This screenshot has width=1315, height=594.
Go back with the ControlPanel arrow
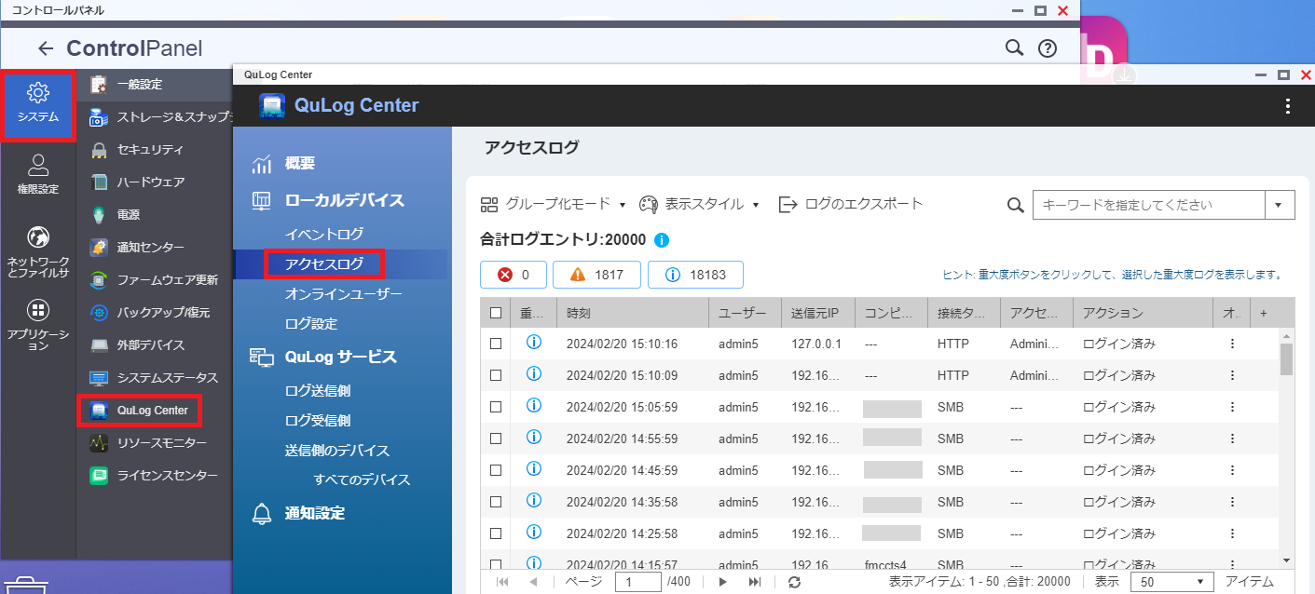[46, 48]
